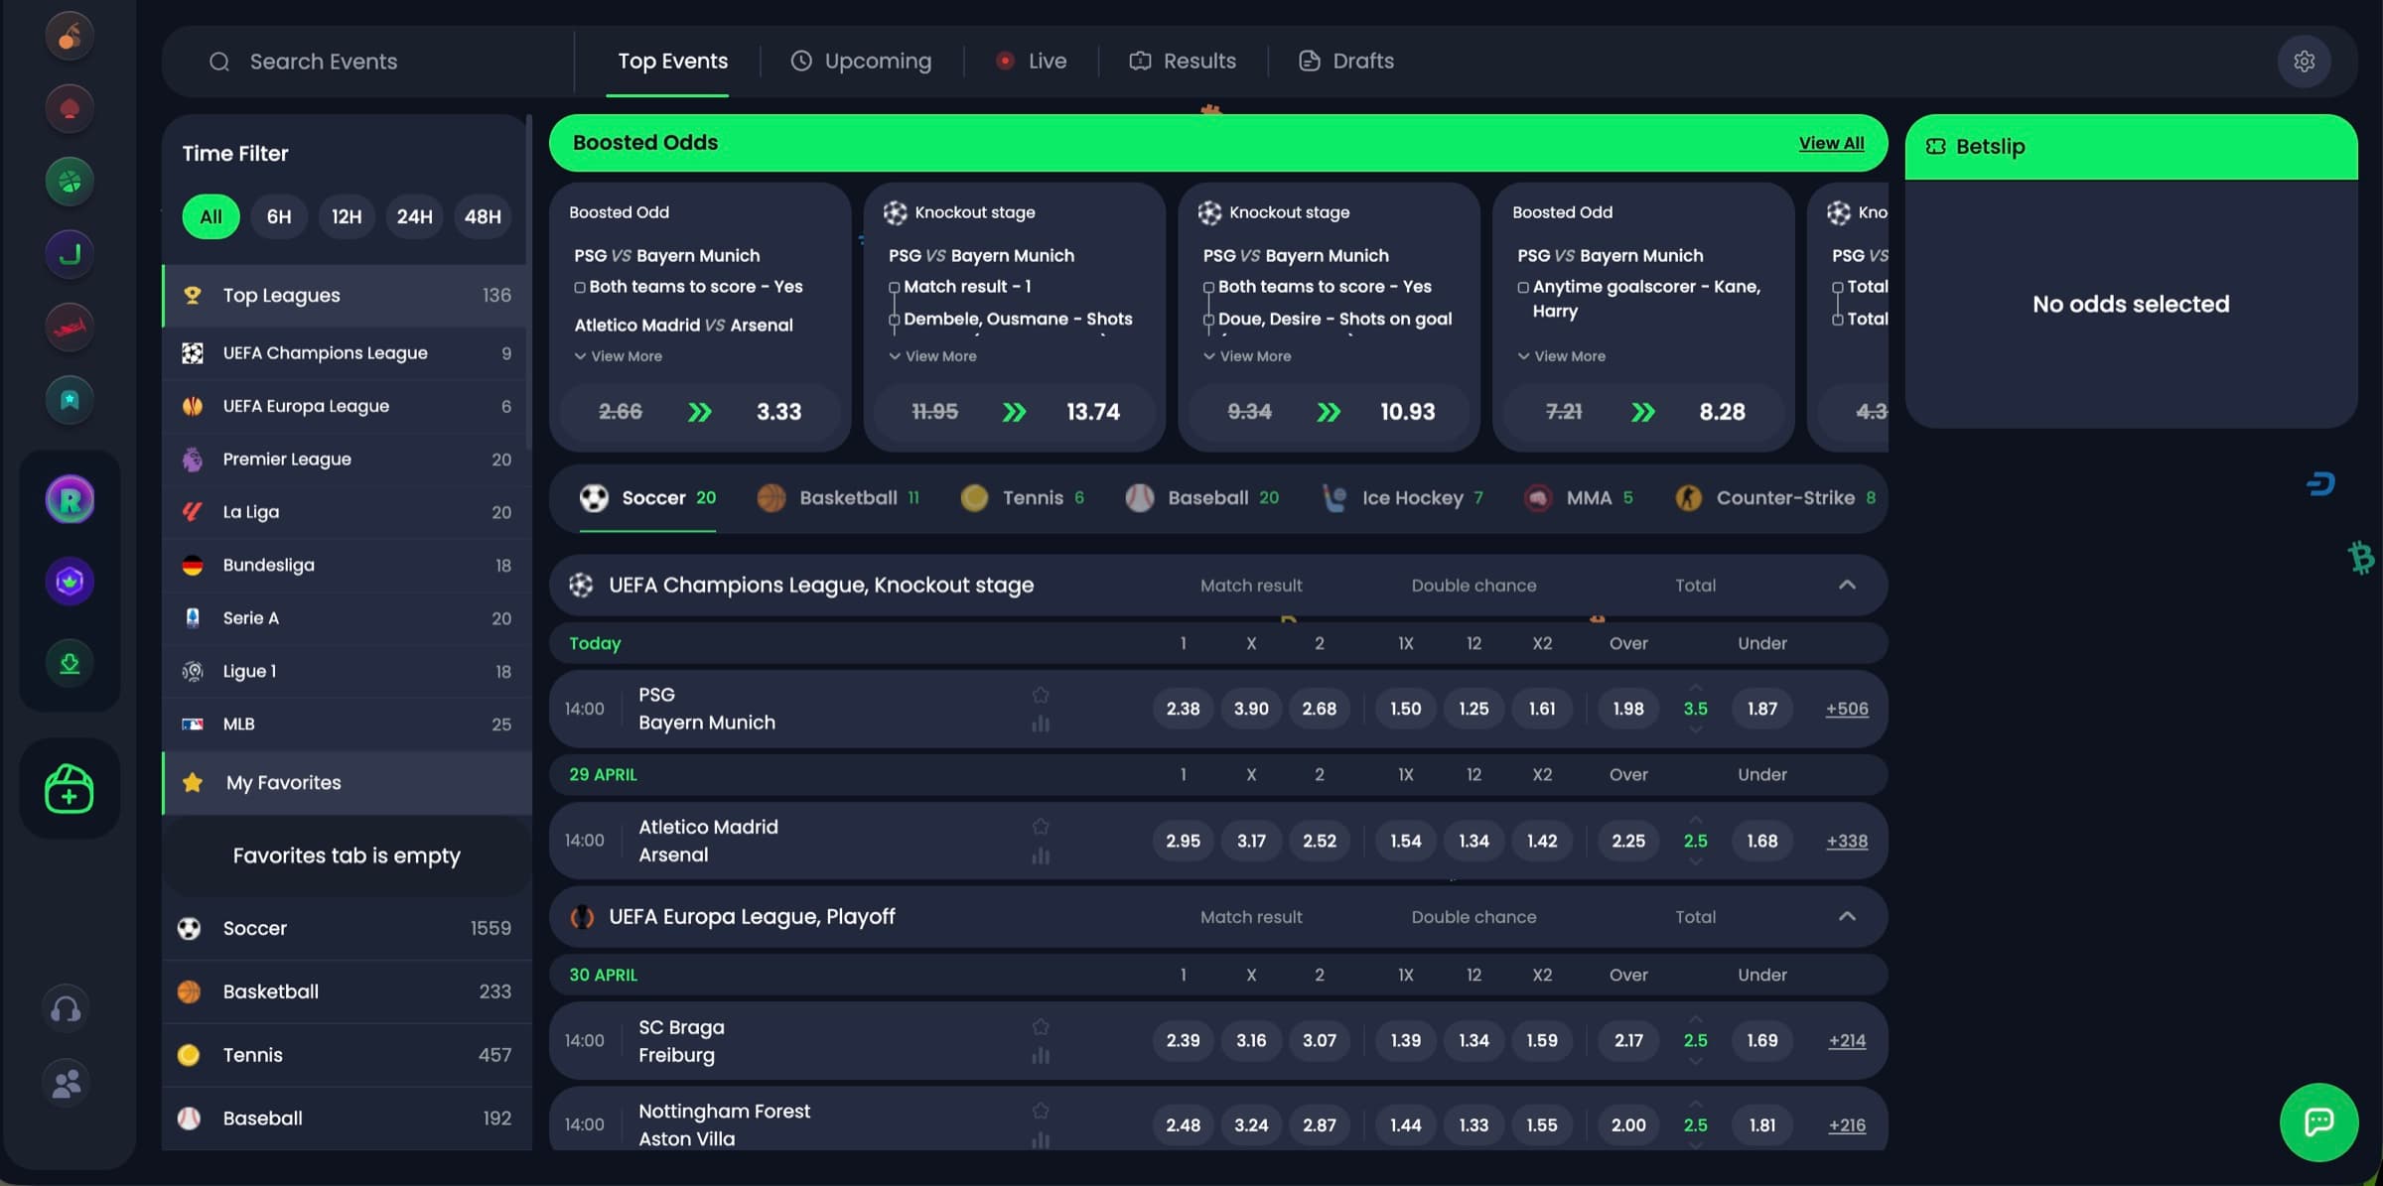Open the Drafts tab
The image size is (2383, 1186).
tap(1346, 62)
